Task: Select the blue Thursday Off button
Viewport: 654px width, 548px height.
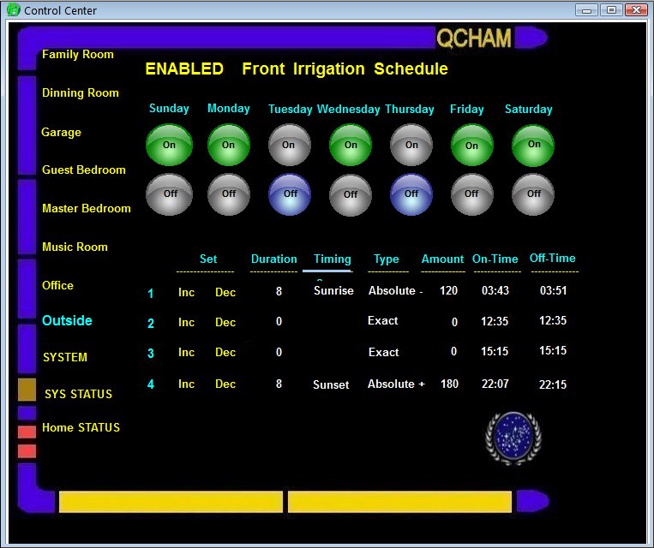Action: pos(411,194)
